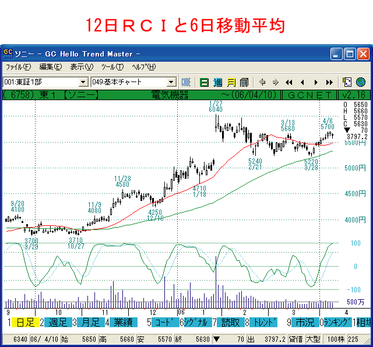Click the 6340 status bar value
Image resolution: width=373 pixels, height=347 pixels.
pos(20,339)
